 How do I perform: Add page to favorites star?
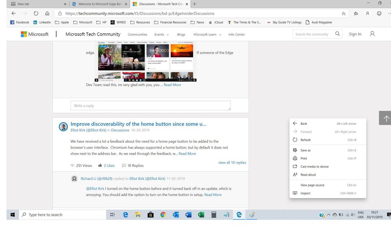(344, 13)
